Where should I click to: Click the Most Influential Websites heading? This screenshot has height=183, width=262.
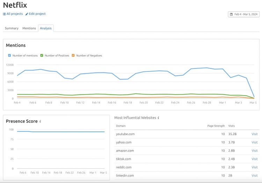(x=135, y=118)
